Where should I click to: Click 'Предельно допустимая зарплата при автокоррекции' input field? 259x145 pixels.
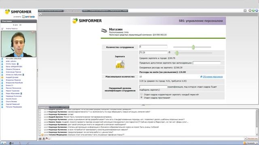tap(207, 63)
